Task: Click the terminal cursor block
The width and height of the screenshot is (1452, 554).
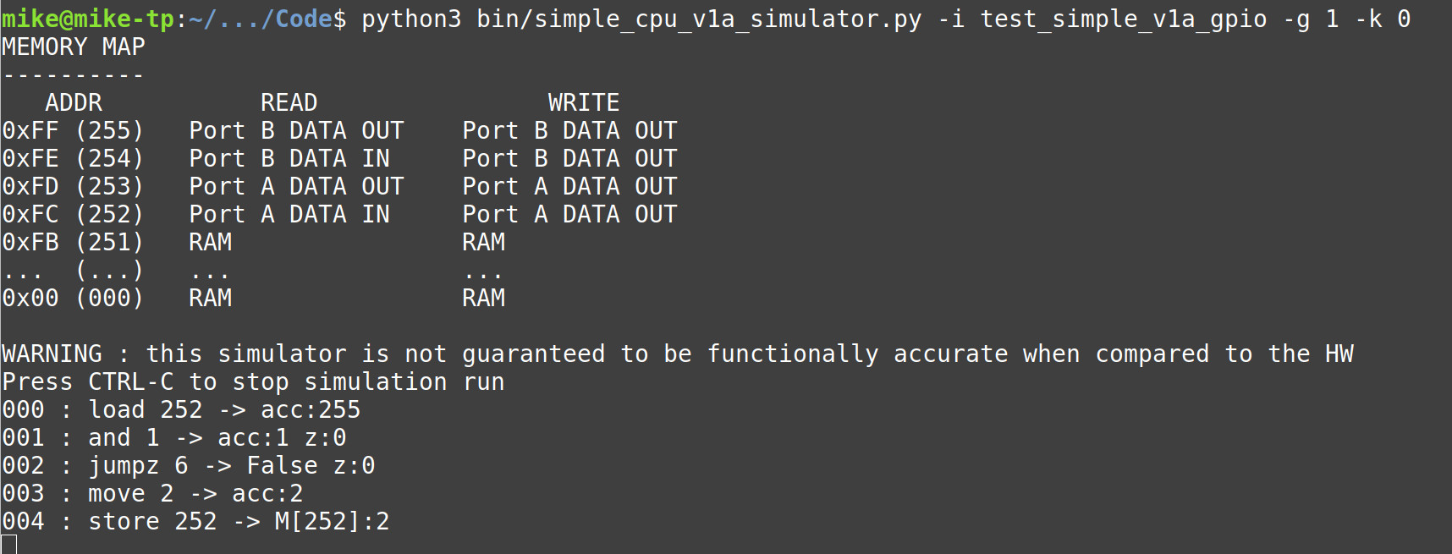Action: tap(9, 545)
